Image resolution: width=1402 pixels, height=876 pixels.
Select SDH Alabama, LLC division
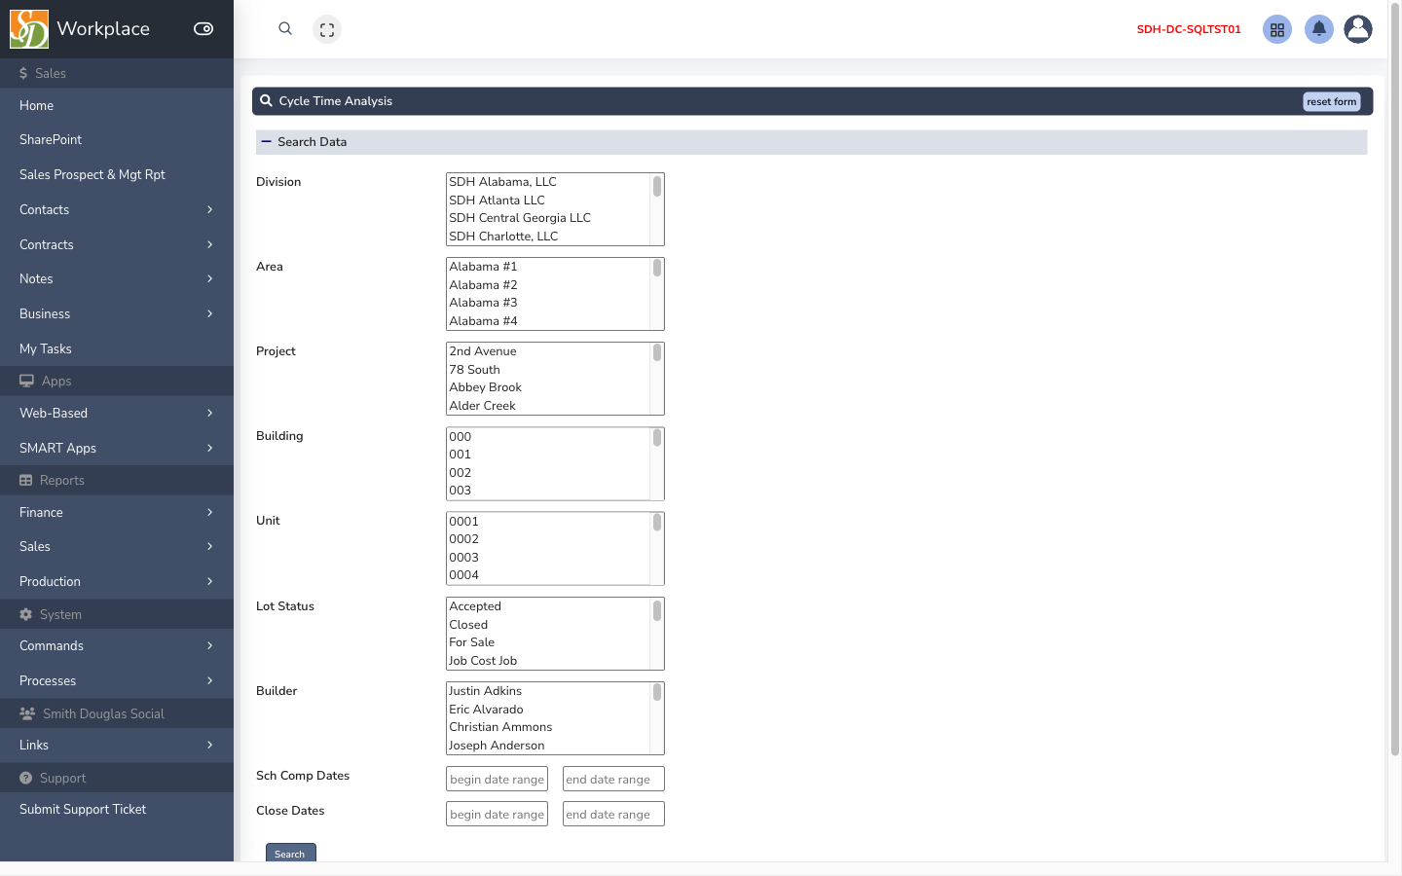point(548,182)
